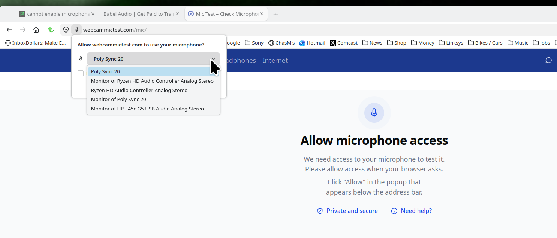Viewport: 557px width, 238px height.
Task: Open the Jobs bookmarks folder
Action: tap(541, 43)
